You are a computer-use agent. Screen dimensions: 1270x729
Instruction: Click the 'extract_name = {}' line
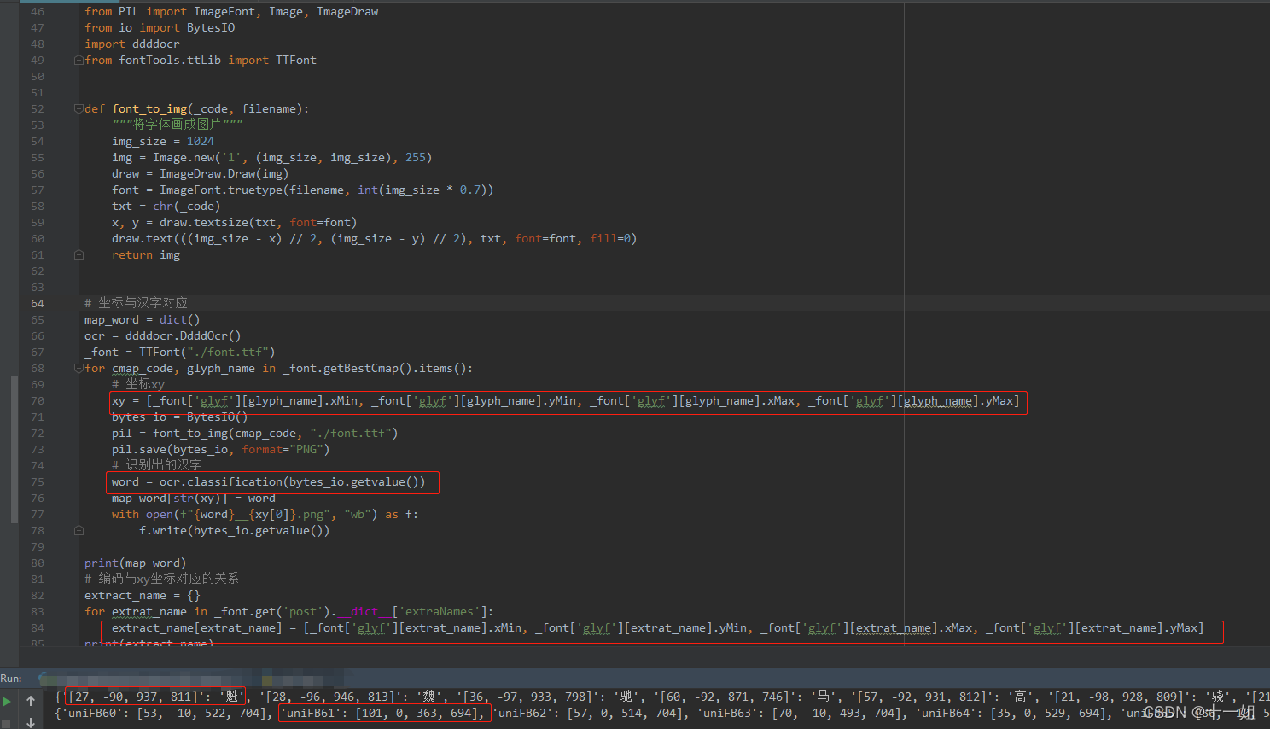(x=142, y=596)
